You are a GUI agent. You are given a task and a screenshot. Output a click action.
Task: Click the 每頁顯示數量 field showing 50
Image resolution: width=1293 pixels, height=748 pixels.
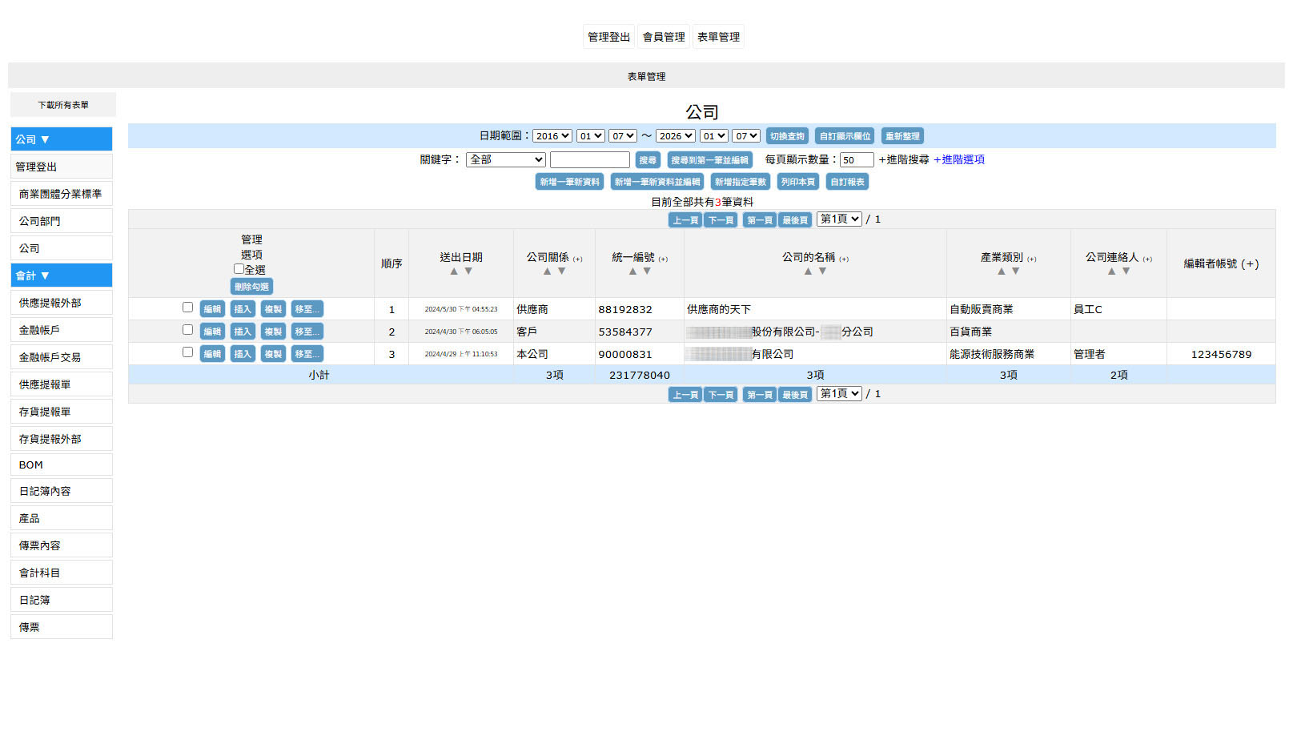pos(857,160)
